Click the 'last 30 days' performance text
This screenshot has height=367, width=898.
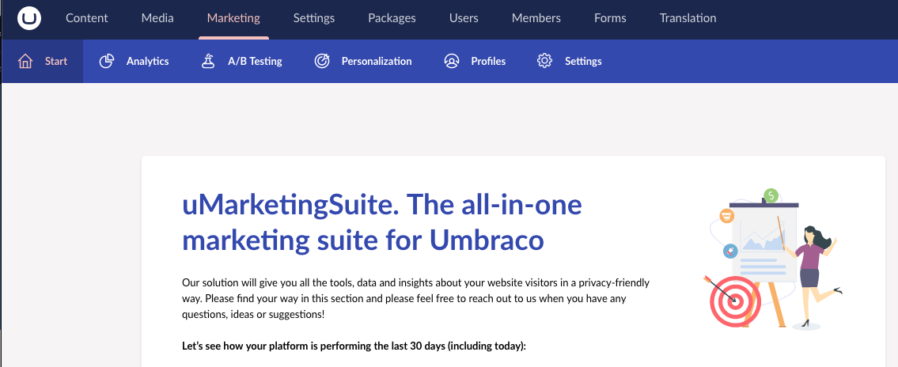354,346
